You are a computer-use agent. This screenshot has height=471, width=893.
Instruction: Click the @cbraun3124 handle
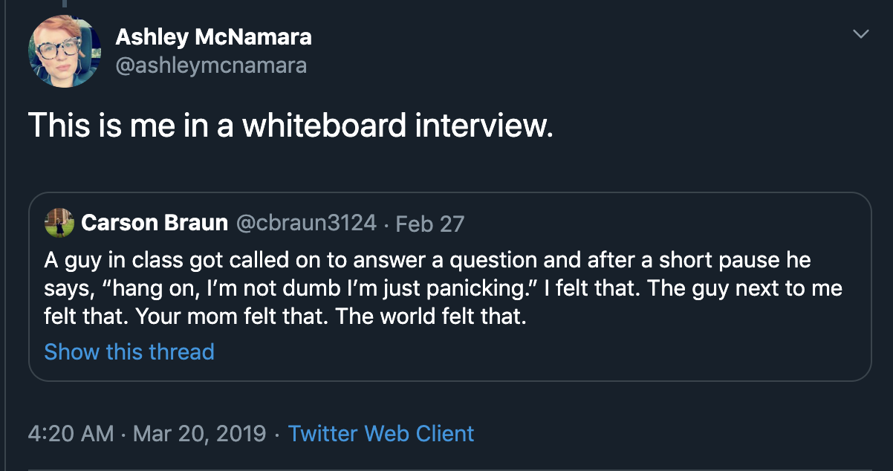point(305,222)
